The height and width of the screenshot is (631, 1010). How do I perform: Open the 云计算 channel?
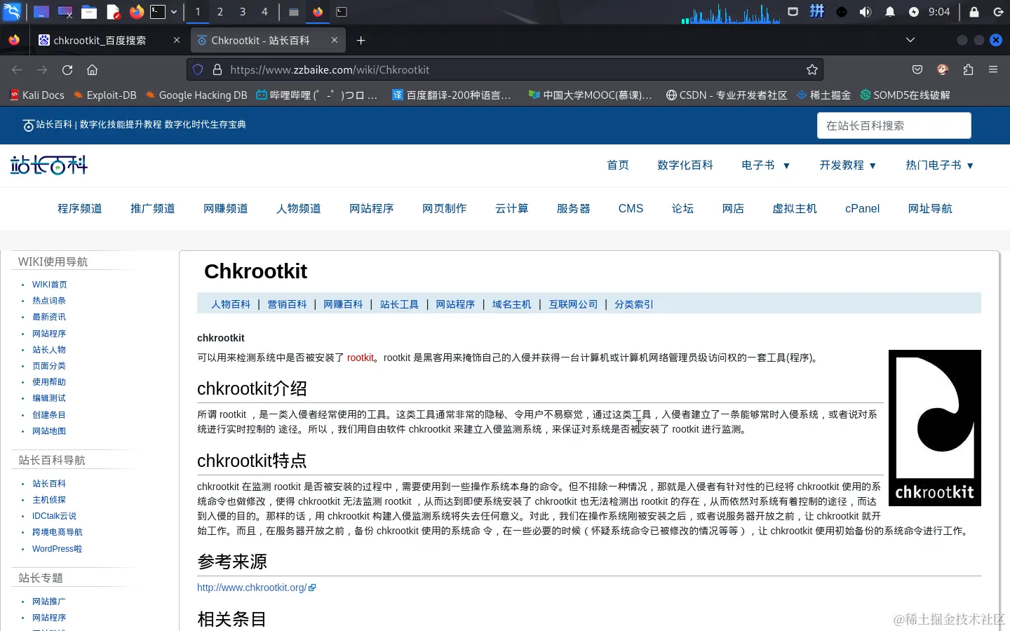(512, 208)
